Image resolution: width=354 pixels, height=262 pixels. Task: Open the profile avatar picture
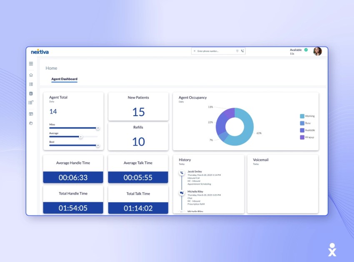(318, 51)
